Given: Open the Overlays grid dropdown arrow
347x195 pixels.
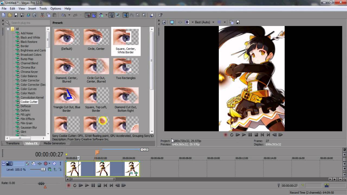Looking at the screenshot, I should [224, 22].
